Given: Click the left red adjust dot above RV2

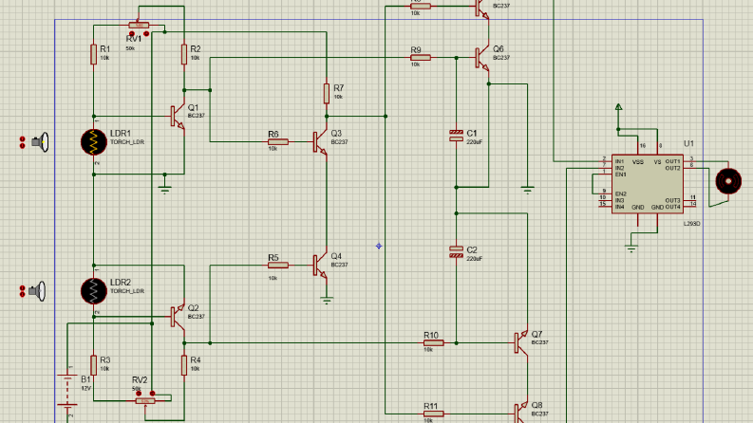Looking at the screenshot, I should [x=139, y=394].
